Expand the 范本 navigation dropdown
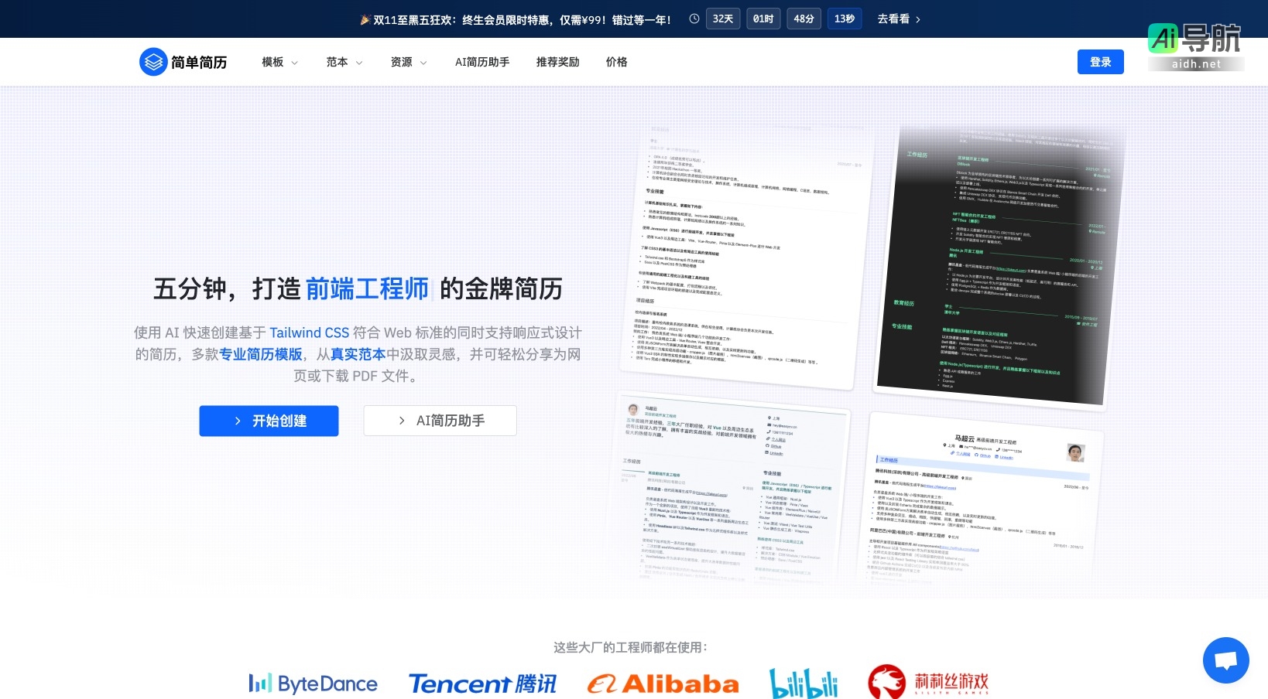 click(344, 62)
